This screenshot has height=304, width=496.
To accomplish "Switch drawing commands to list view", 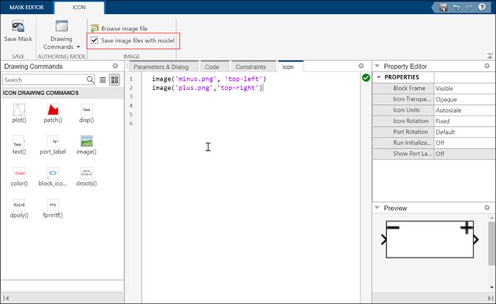I will [103, 79].
